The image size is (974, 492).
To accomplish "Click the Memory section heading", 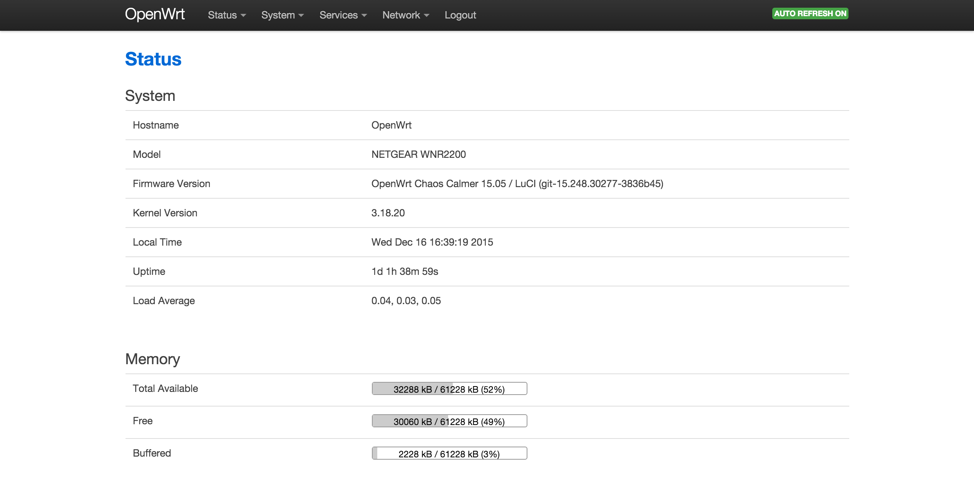I will 152,359.
